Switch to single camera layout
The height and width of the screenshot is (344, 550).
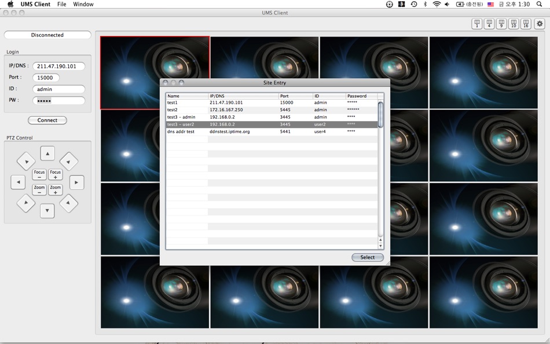pos(476,24)
